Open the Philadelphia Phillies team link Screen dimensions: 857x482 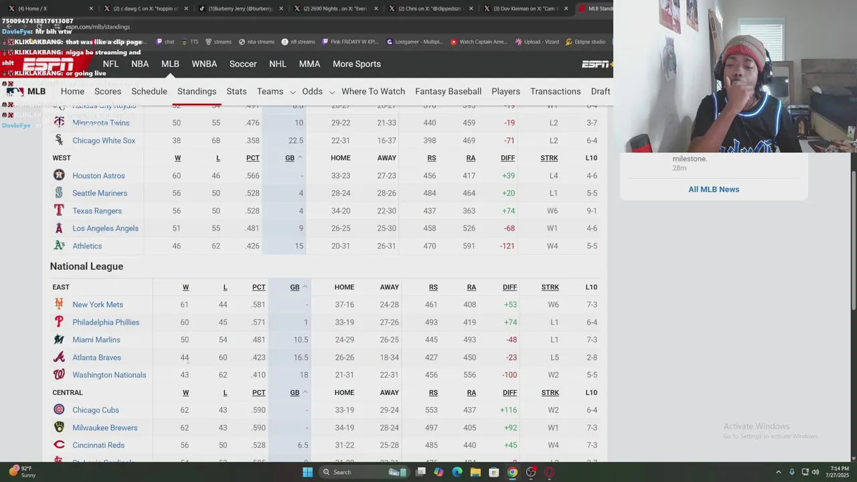[106, 322]
